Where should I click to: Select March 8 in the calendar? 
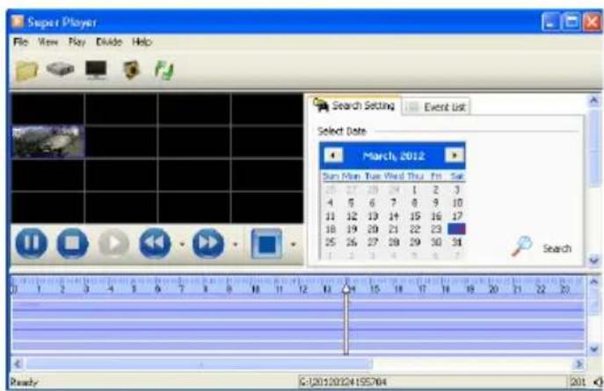pos(414,203)
